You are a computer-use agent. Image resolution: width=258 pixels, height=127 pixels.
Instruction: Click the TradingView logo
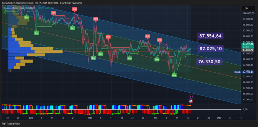click(11, 124)
